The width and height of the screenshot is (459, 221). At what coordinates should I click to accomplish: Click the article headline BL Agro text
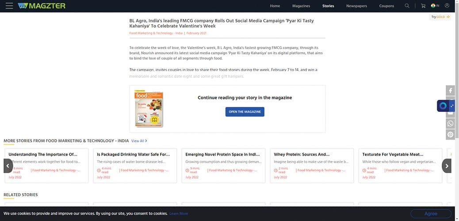[x=222, y=23]
